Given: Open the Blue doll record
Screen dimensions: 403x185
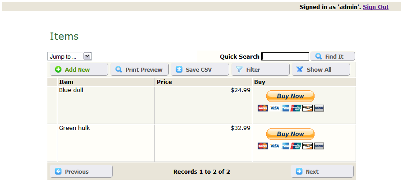Looking at the screenshot, I should pyautogui.click(x=71, y=90).
